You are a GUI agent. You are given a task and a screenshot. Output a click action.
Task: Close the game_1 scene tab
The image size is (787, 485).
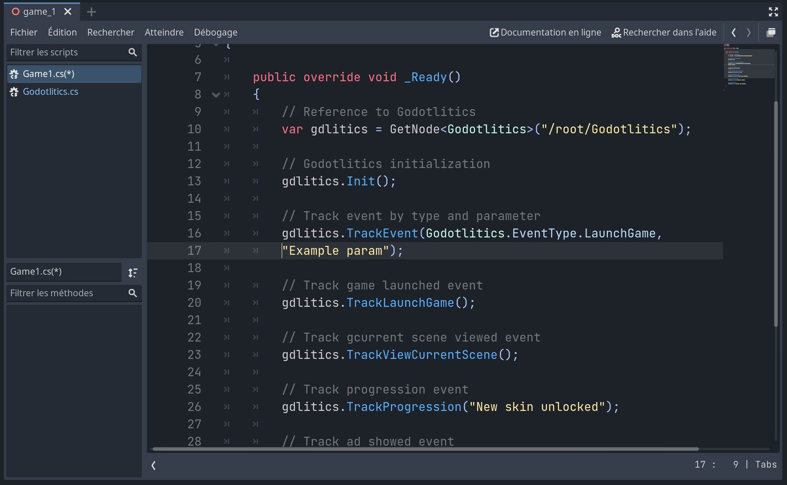click(x=68, y=12)
